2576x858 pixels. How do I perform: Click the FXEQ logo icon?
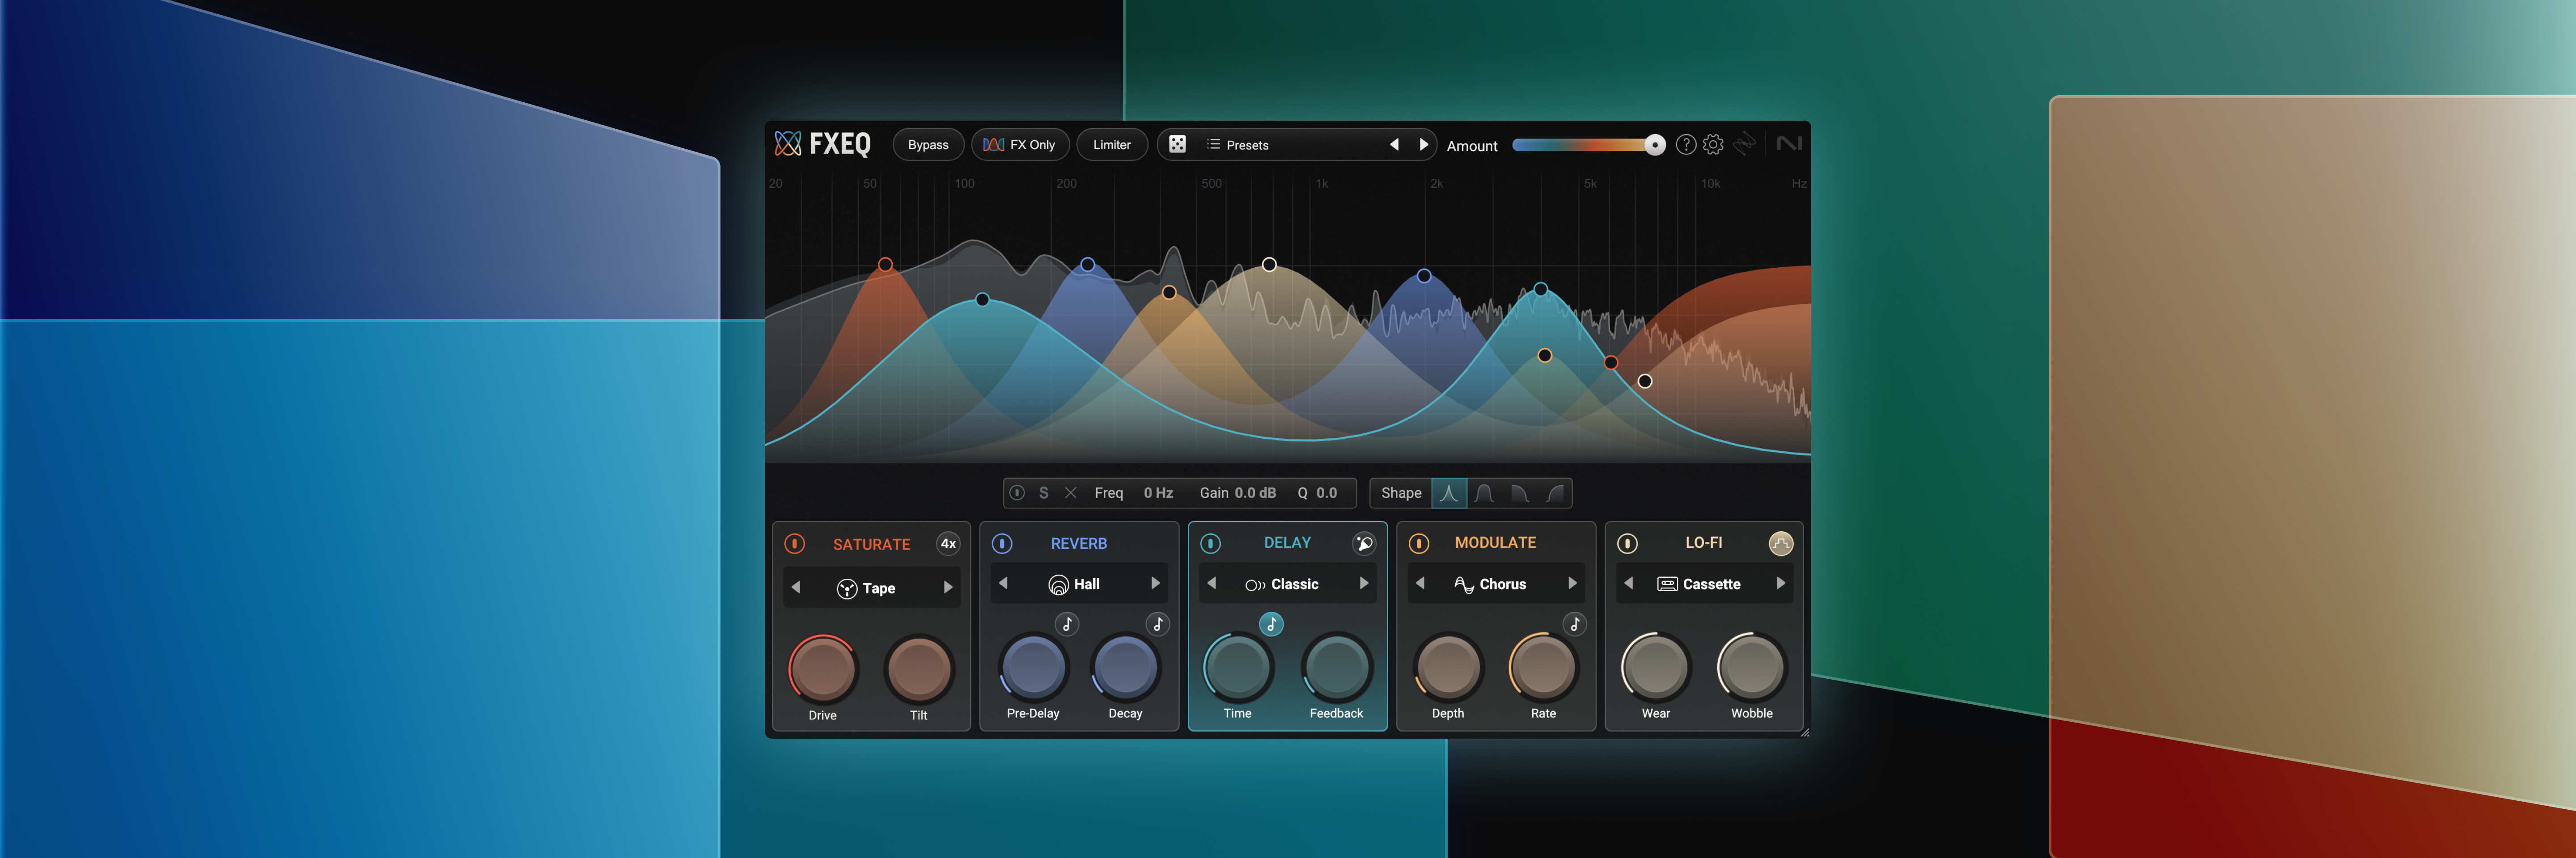(x=788, y=144)
